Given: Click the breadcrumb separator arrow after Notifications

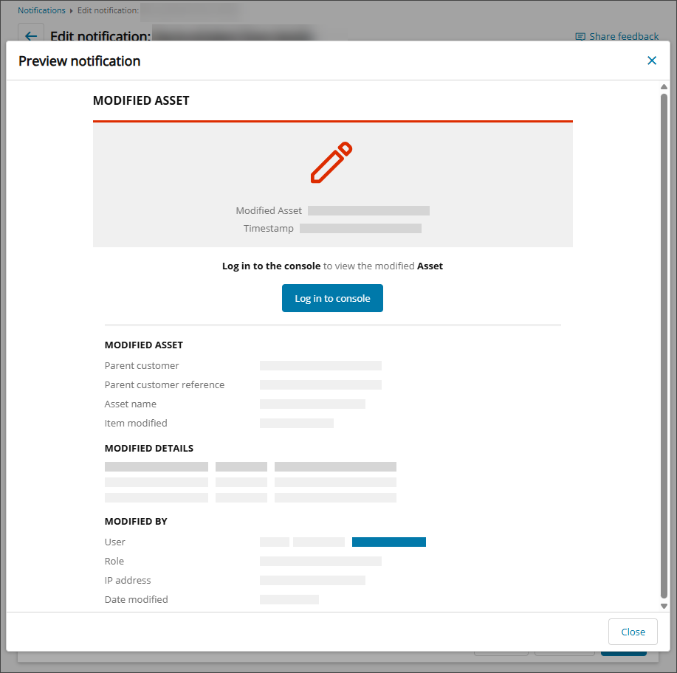Looking at the screenshot, I should (x=72, y=11).
